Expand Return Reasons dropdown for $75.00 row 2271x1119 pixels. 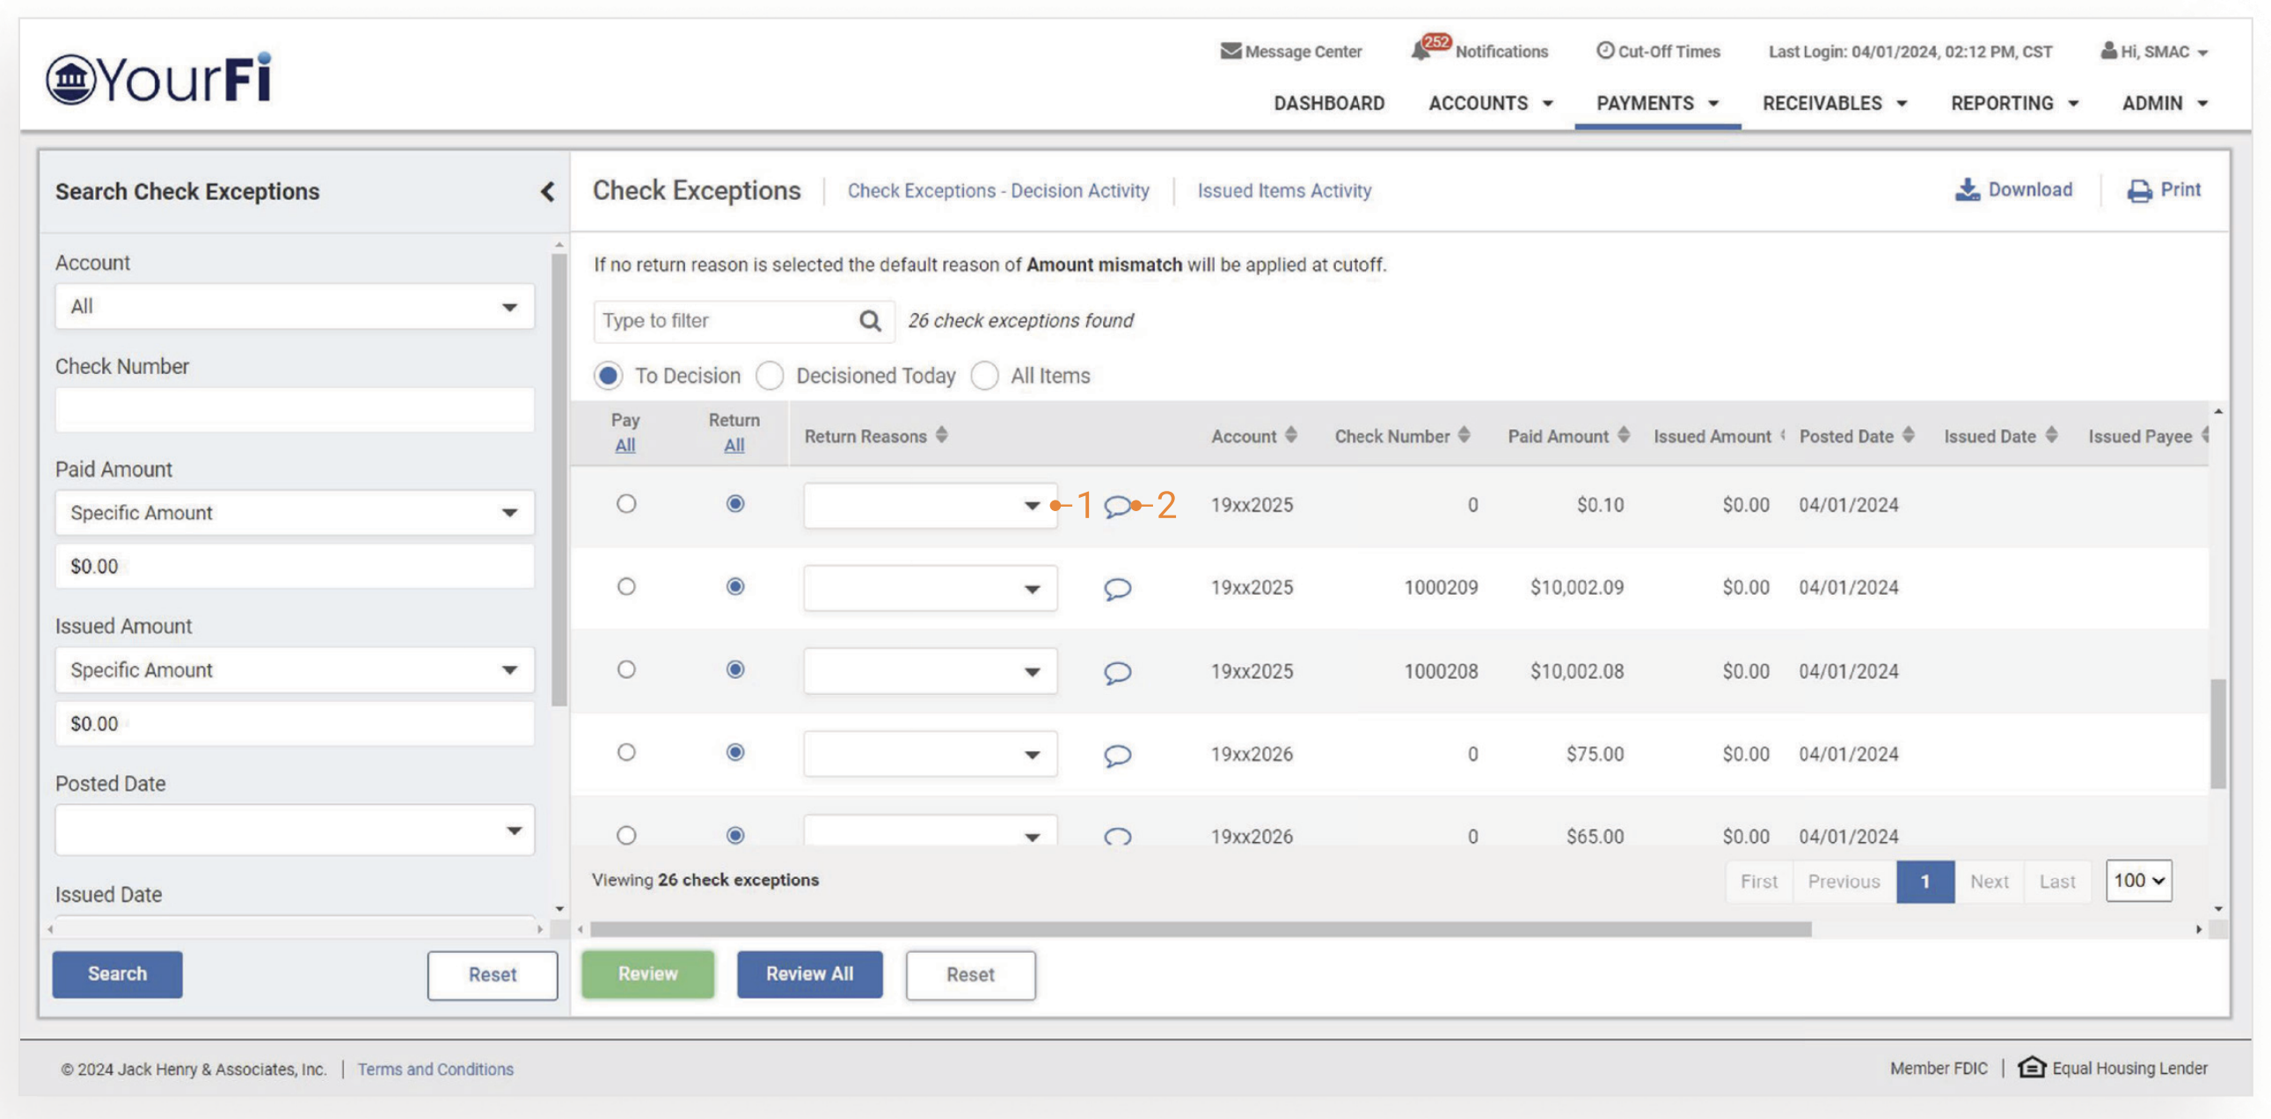click(x=930, y=755)
